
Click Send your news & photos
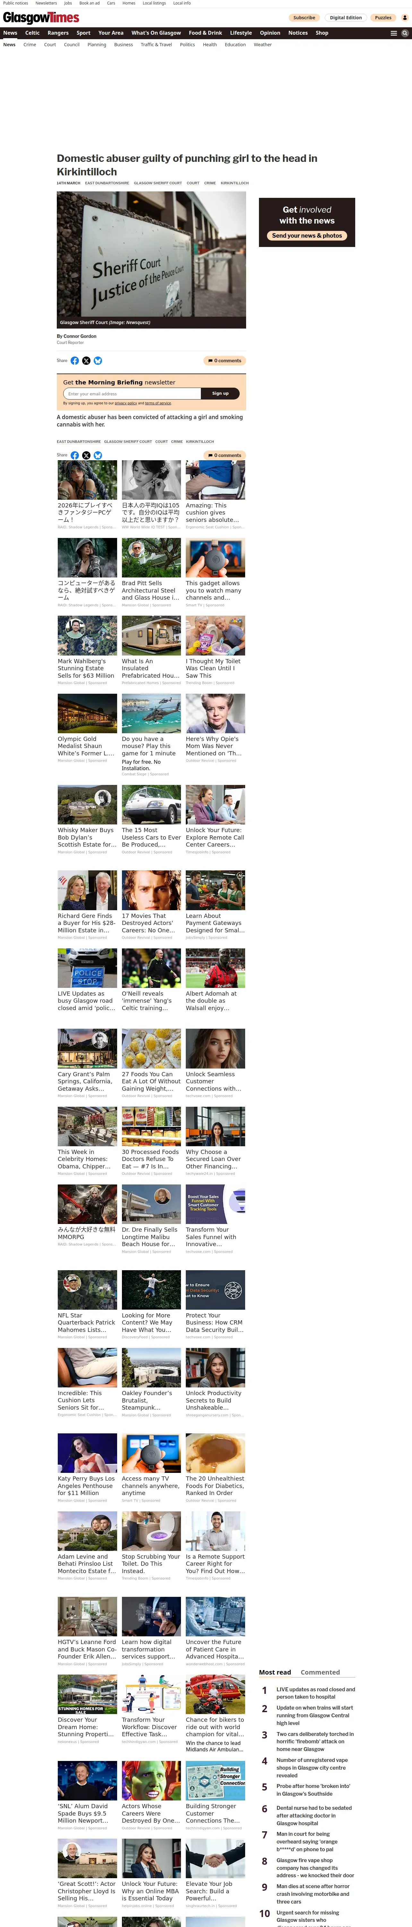coord(306,236)
